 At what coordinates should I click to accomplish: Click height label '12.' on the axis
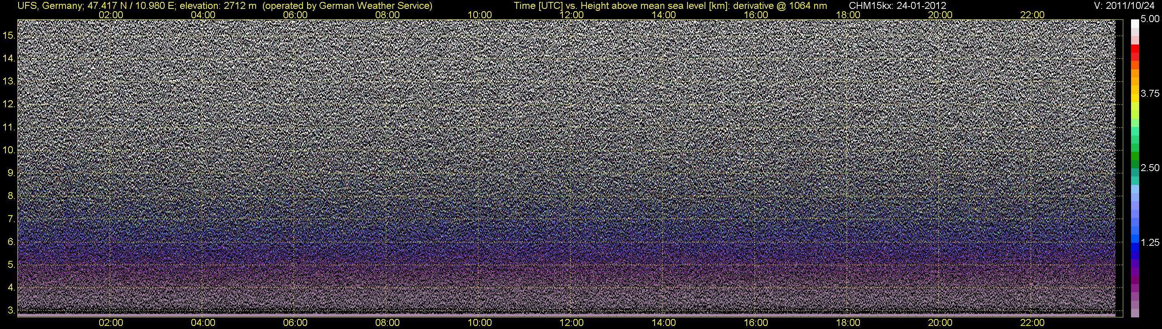tap(9, 105)
